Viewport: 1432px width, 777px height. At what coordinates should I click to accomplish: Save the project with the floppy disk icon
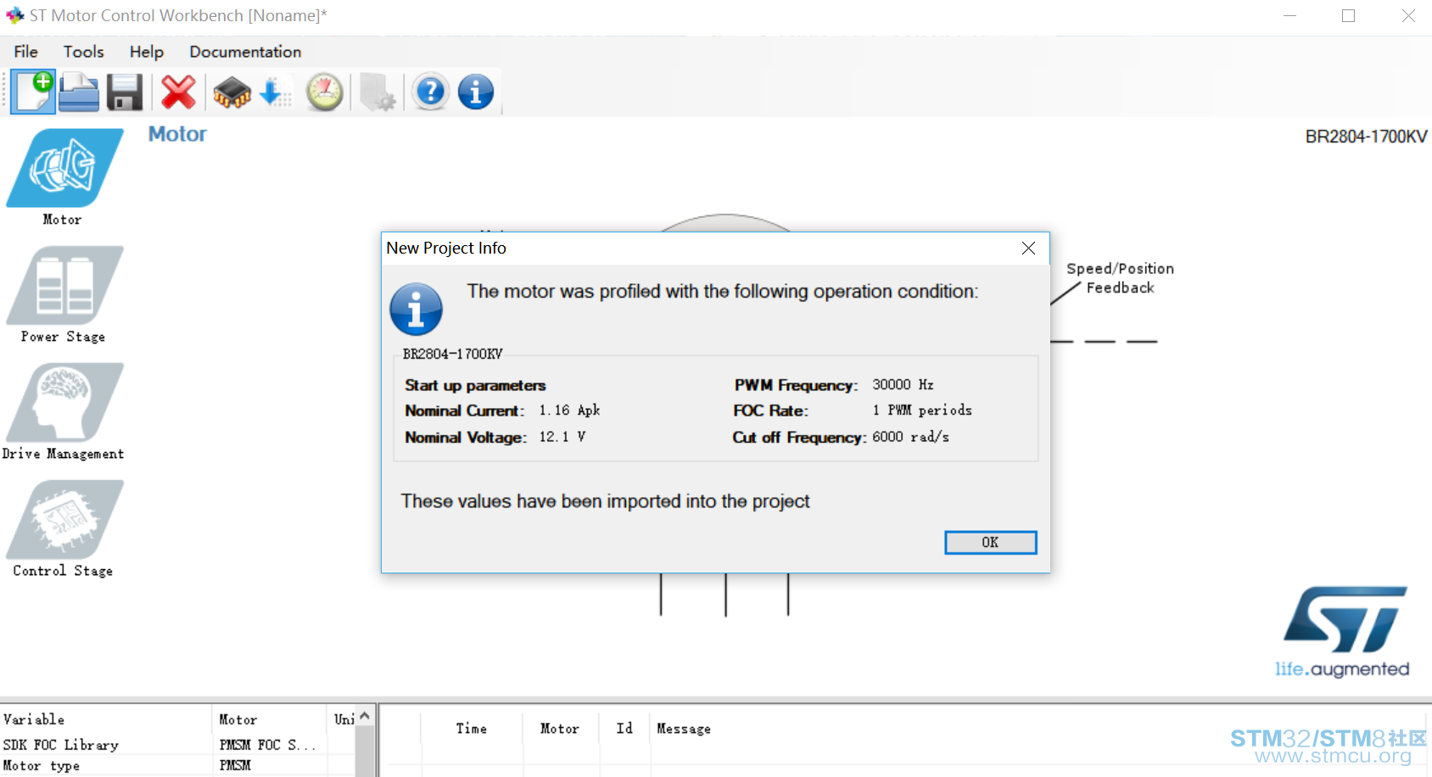tap(125, 92)
